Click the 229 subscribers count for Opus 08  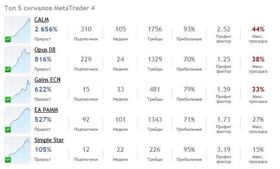pyautogui.click(x=86, y=59)
